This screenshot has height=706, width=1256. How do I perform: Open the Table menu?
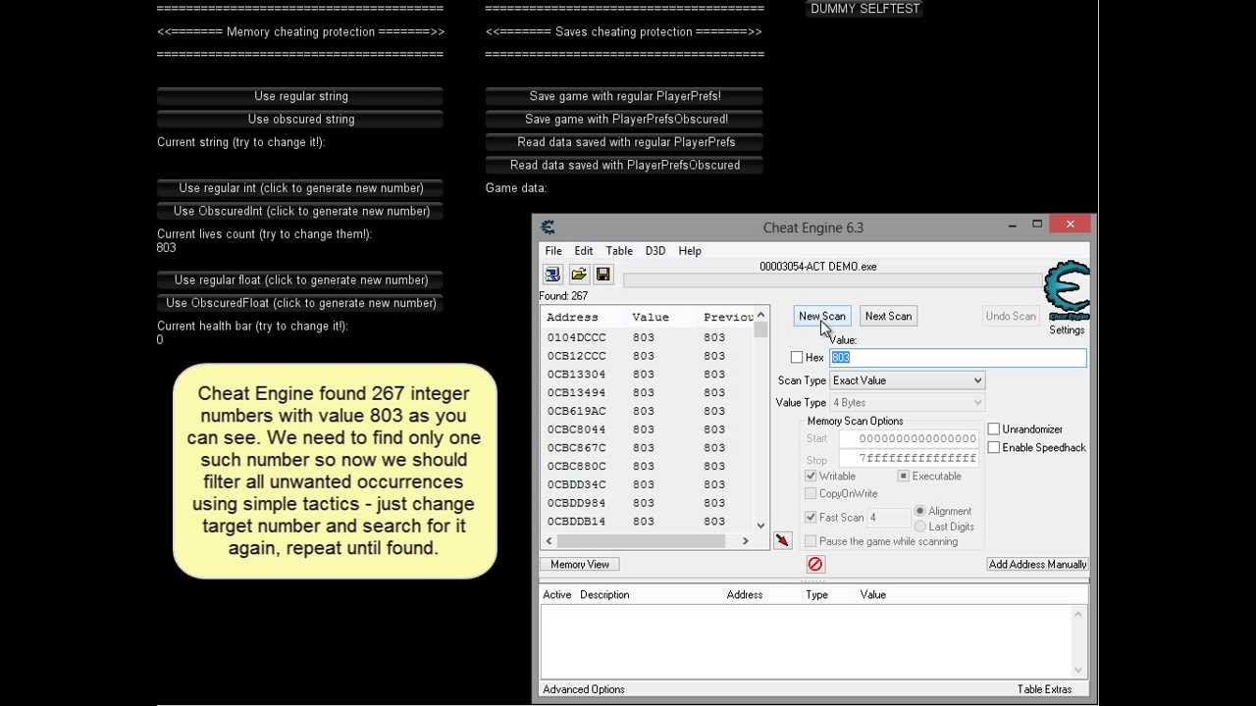point(619,251)
